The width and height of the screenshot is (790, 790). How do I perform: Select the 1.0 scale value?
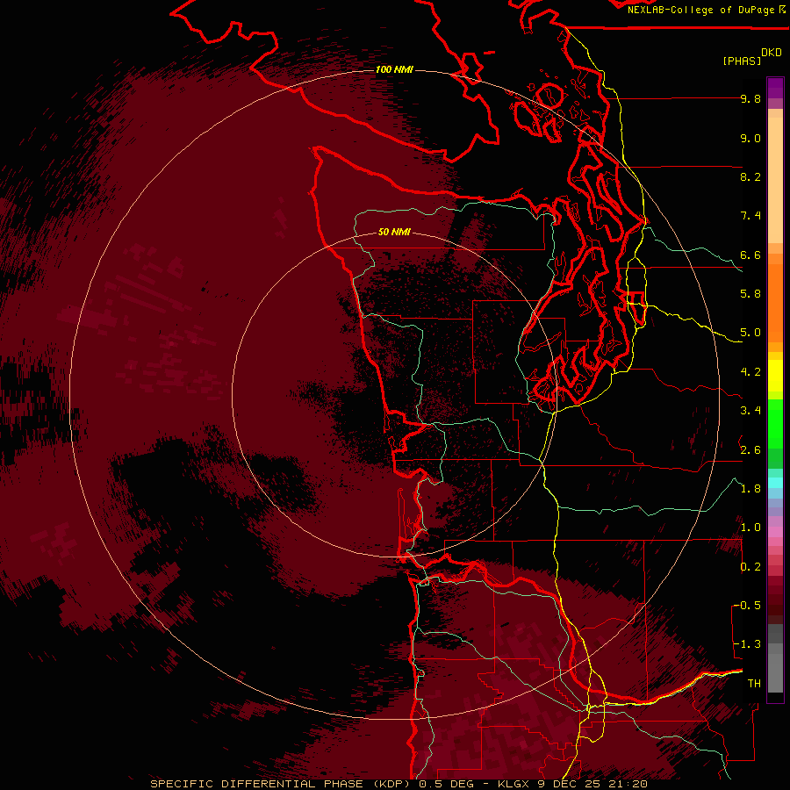(750, 528)
